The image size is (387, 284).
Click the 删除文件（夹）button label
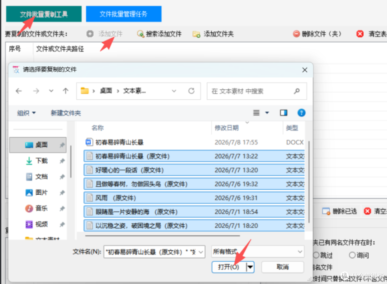coord(321,34)
